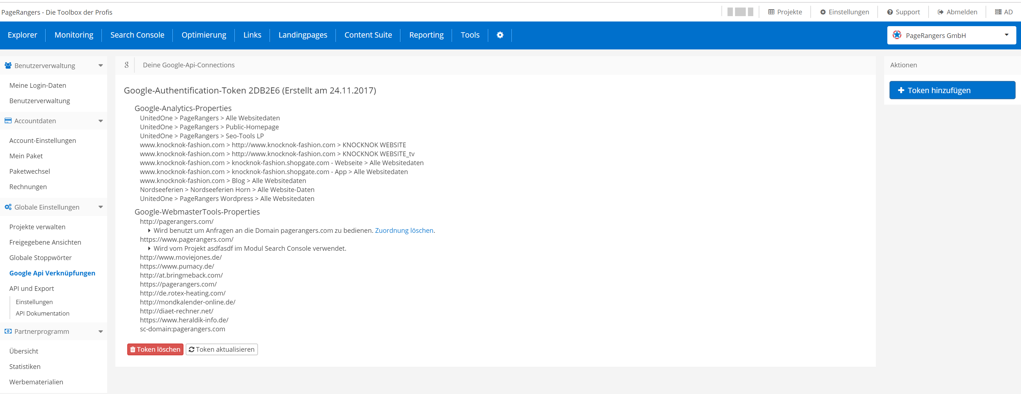This screenshot has width=1021, height=394.
Task: Click the red Token löschen button
Action: [155, 349]
